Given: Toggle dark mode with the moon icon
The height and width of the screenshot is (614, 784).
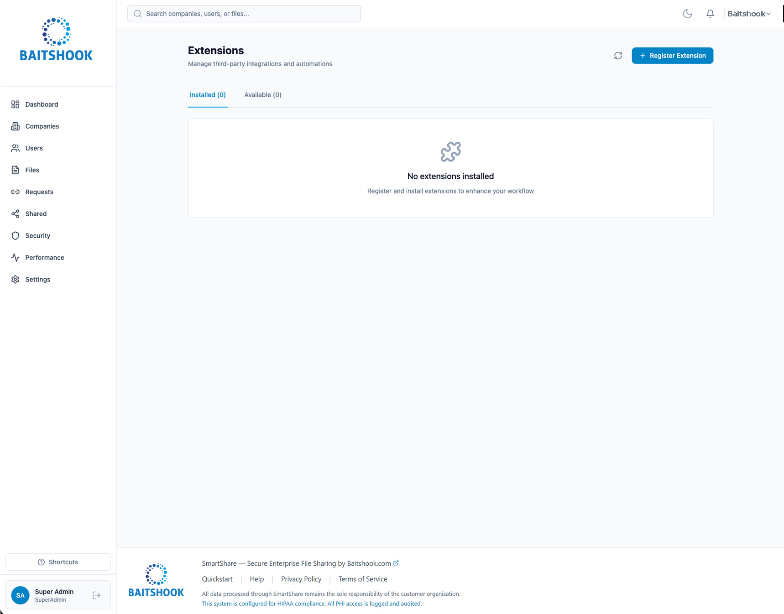Looking at the screenshot, I should point(687,14).
